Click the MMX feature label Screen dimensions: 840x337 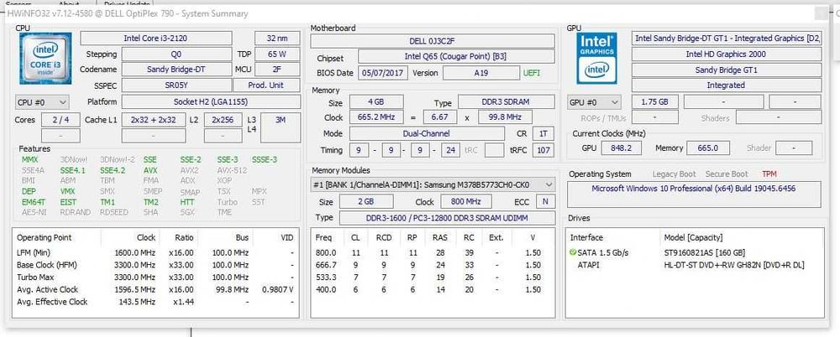30,159
